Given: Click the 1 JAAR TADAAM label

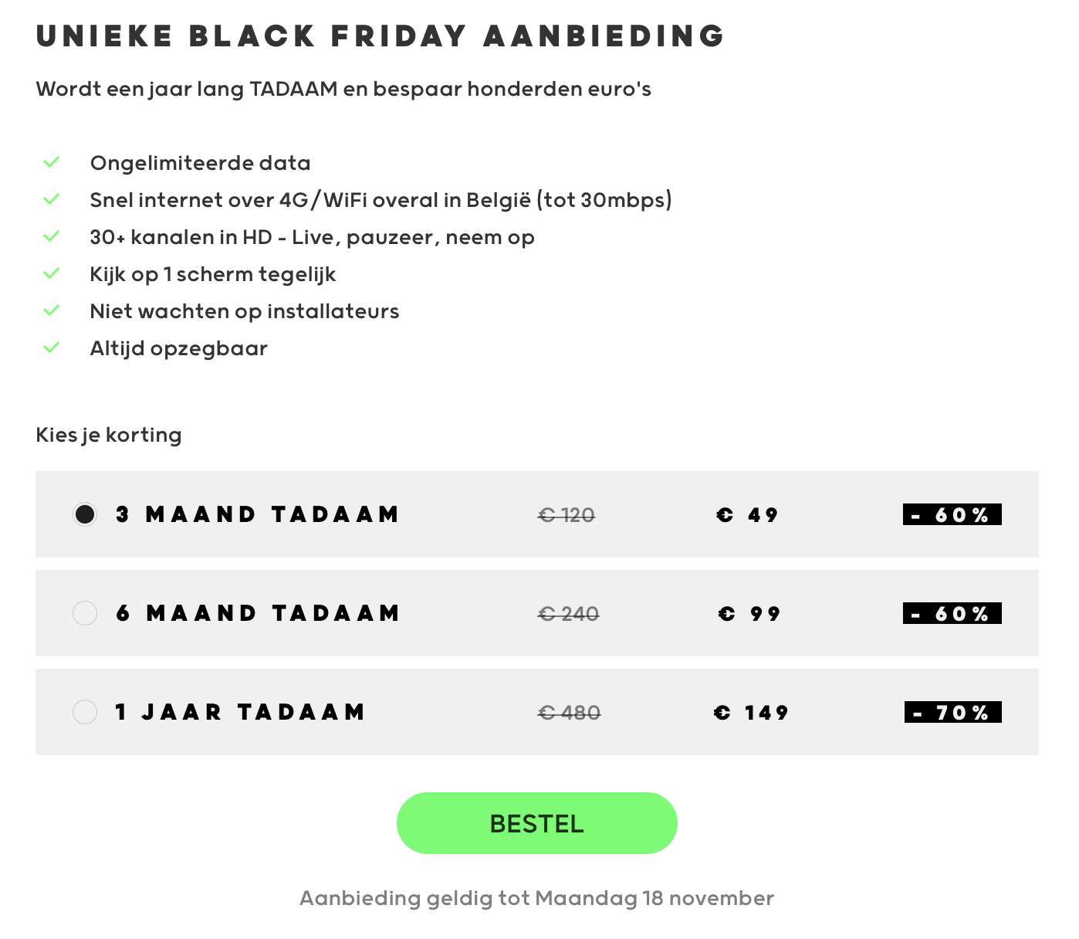Looking at the screenshot, I should [x=240, y=712].
